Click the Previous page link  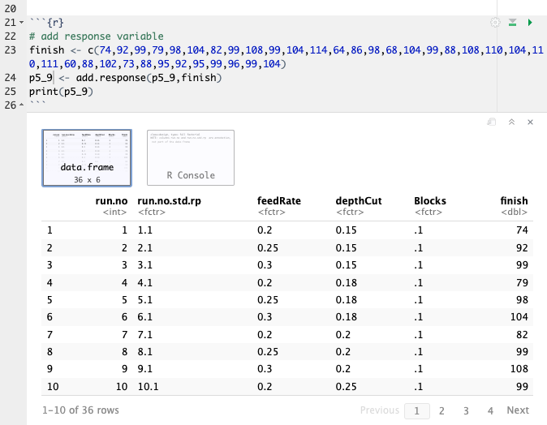pyautogui.click(x=380, y=410)
